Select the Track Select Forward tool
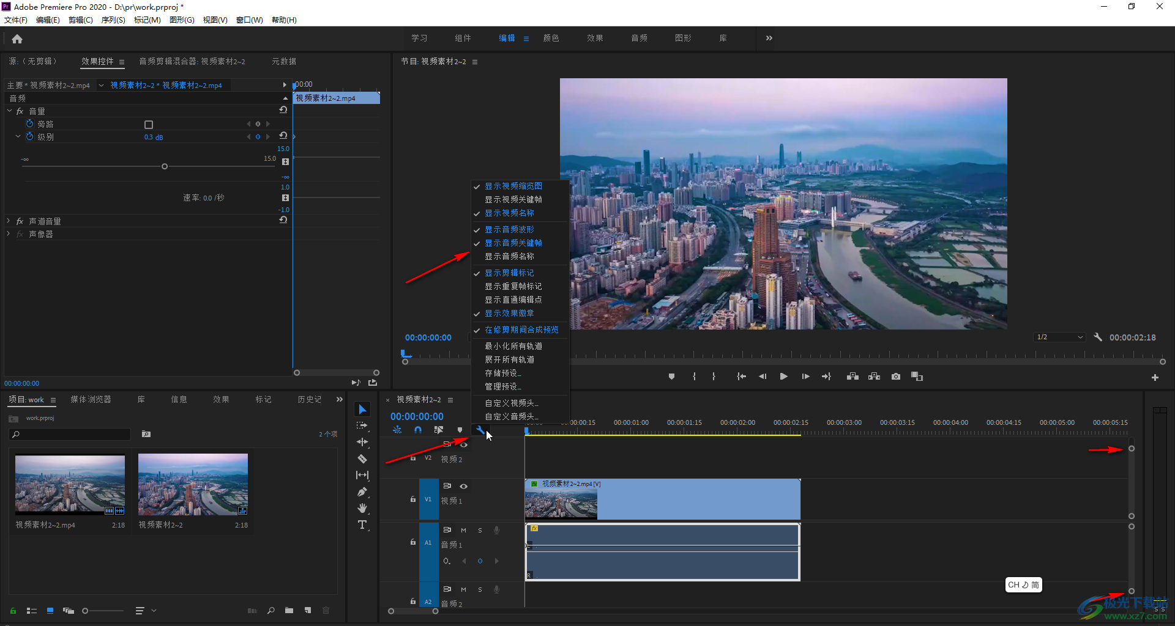The height and width of the screenshot is (626, 1175). tap(362, 425)
